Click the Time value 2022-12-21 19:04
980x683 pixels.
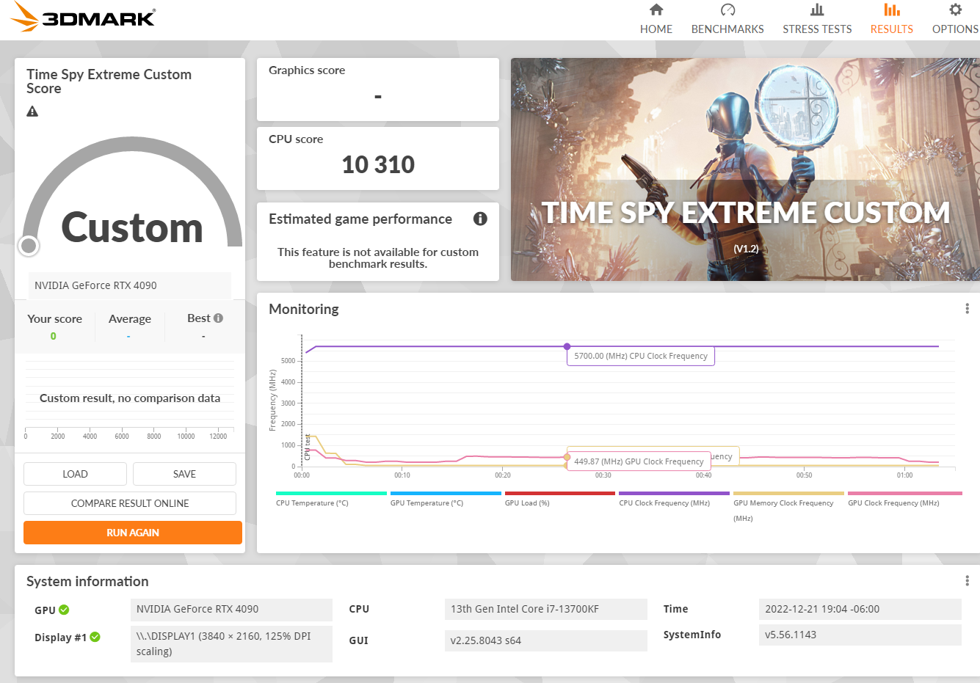(x=860, y=609)
